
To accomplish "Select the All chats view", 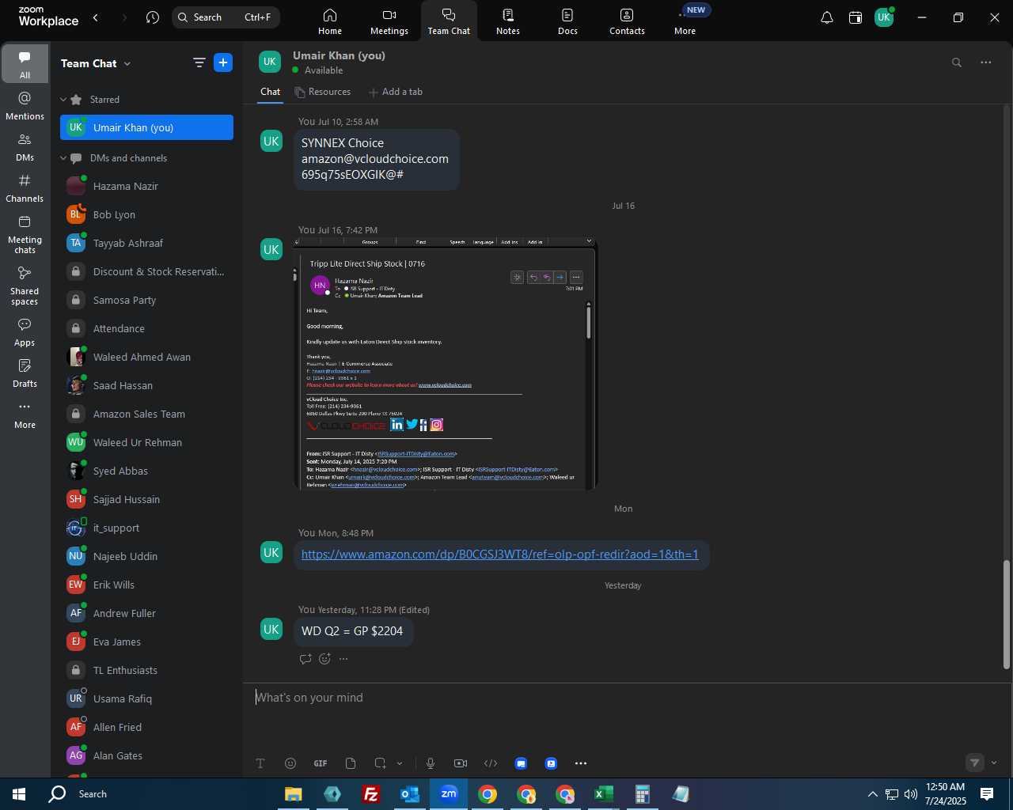I will [25, 64].
